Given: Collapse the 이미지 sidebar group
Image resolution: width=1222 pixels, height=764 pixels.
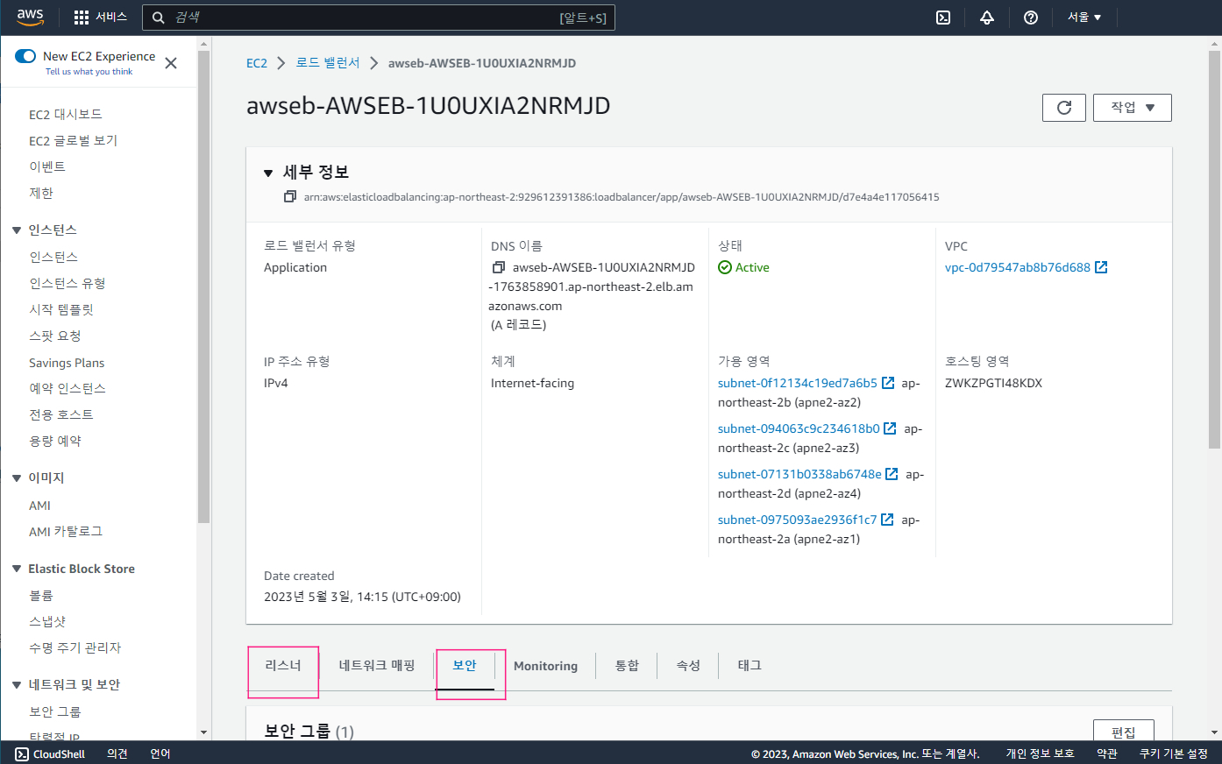Looking at the screenshot, I should click(17, 477).
